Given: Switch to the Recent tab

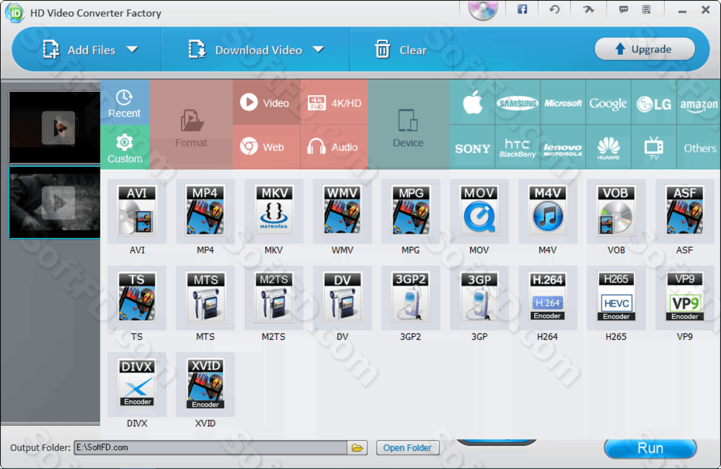Looking at the screenshot, I should click(125, 103).
